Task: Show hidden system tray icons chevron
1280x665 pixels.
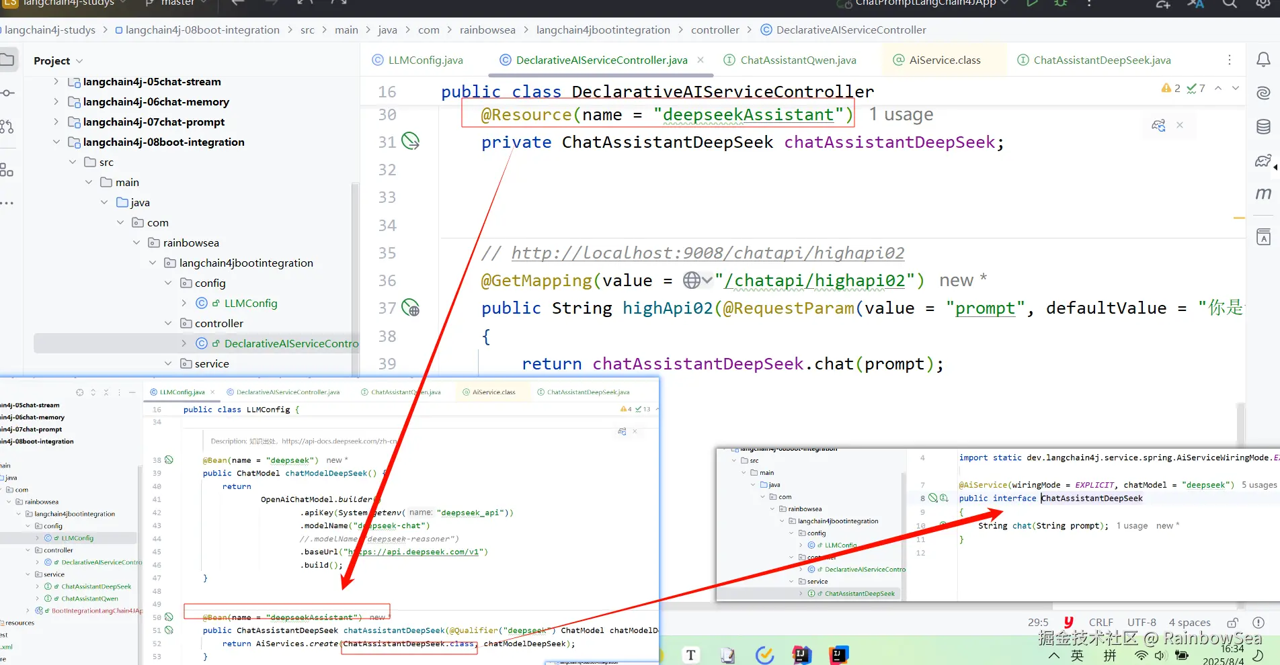Action: [x=1053, y=656]
